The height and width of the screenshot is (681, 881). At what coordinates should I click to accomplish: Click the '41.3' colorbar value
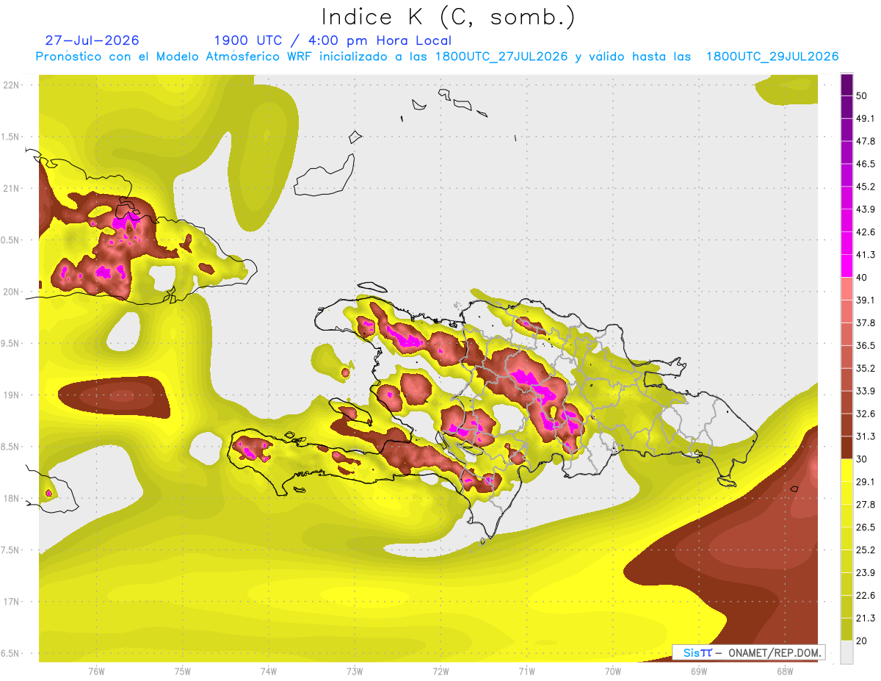866,255
